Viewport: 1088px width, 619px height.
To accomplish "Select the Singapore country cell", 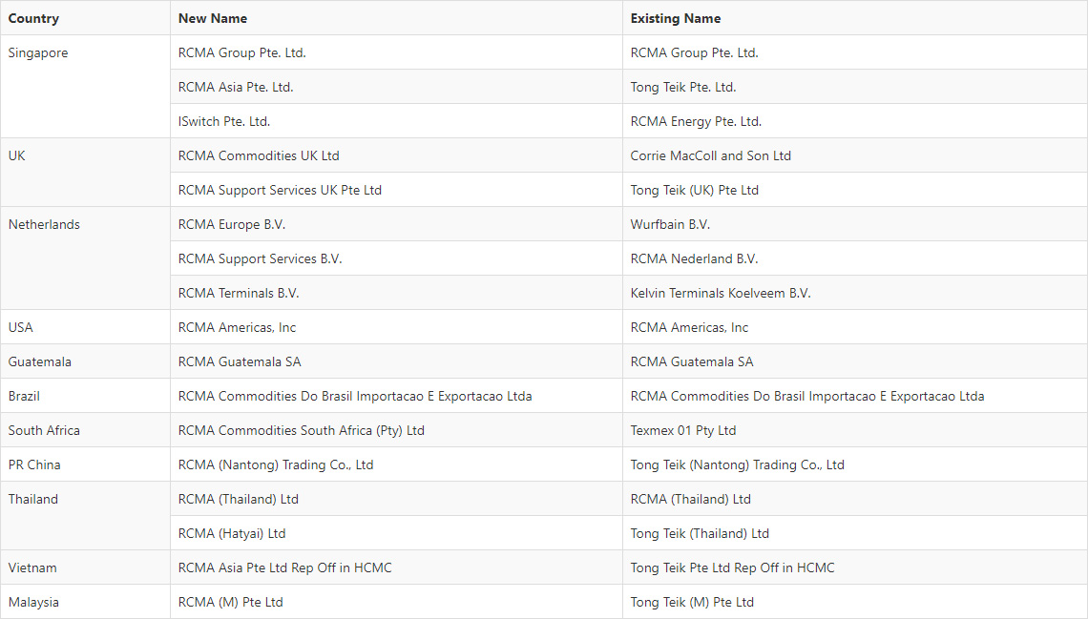I will pyautogui.click(x=85, y=87).
